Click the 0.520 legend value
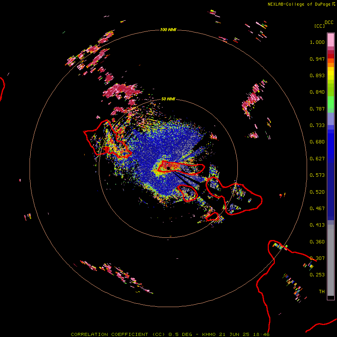 click(317, 192)
